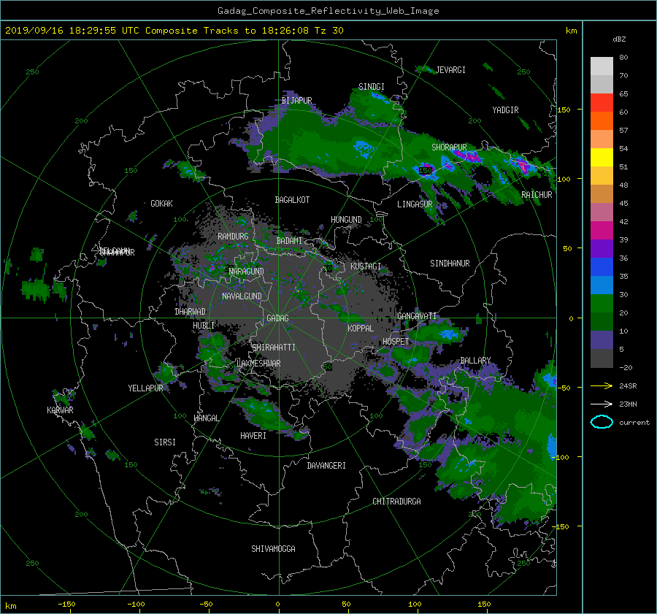Pick the orange swatch between 60 and 57
Image resolution: width=657 pixels, height=614 pixels.
(602, 121)
